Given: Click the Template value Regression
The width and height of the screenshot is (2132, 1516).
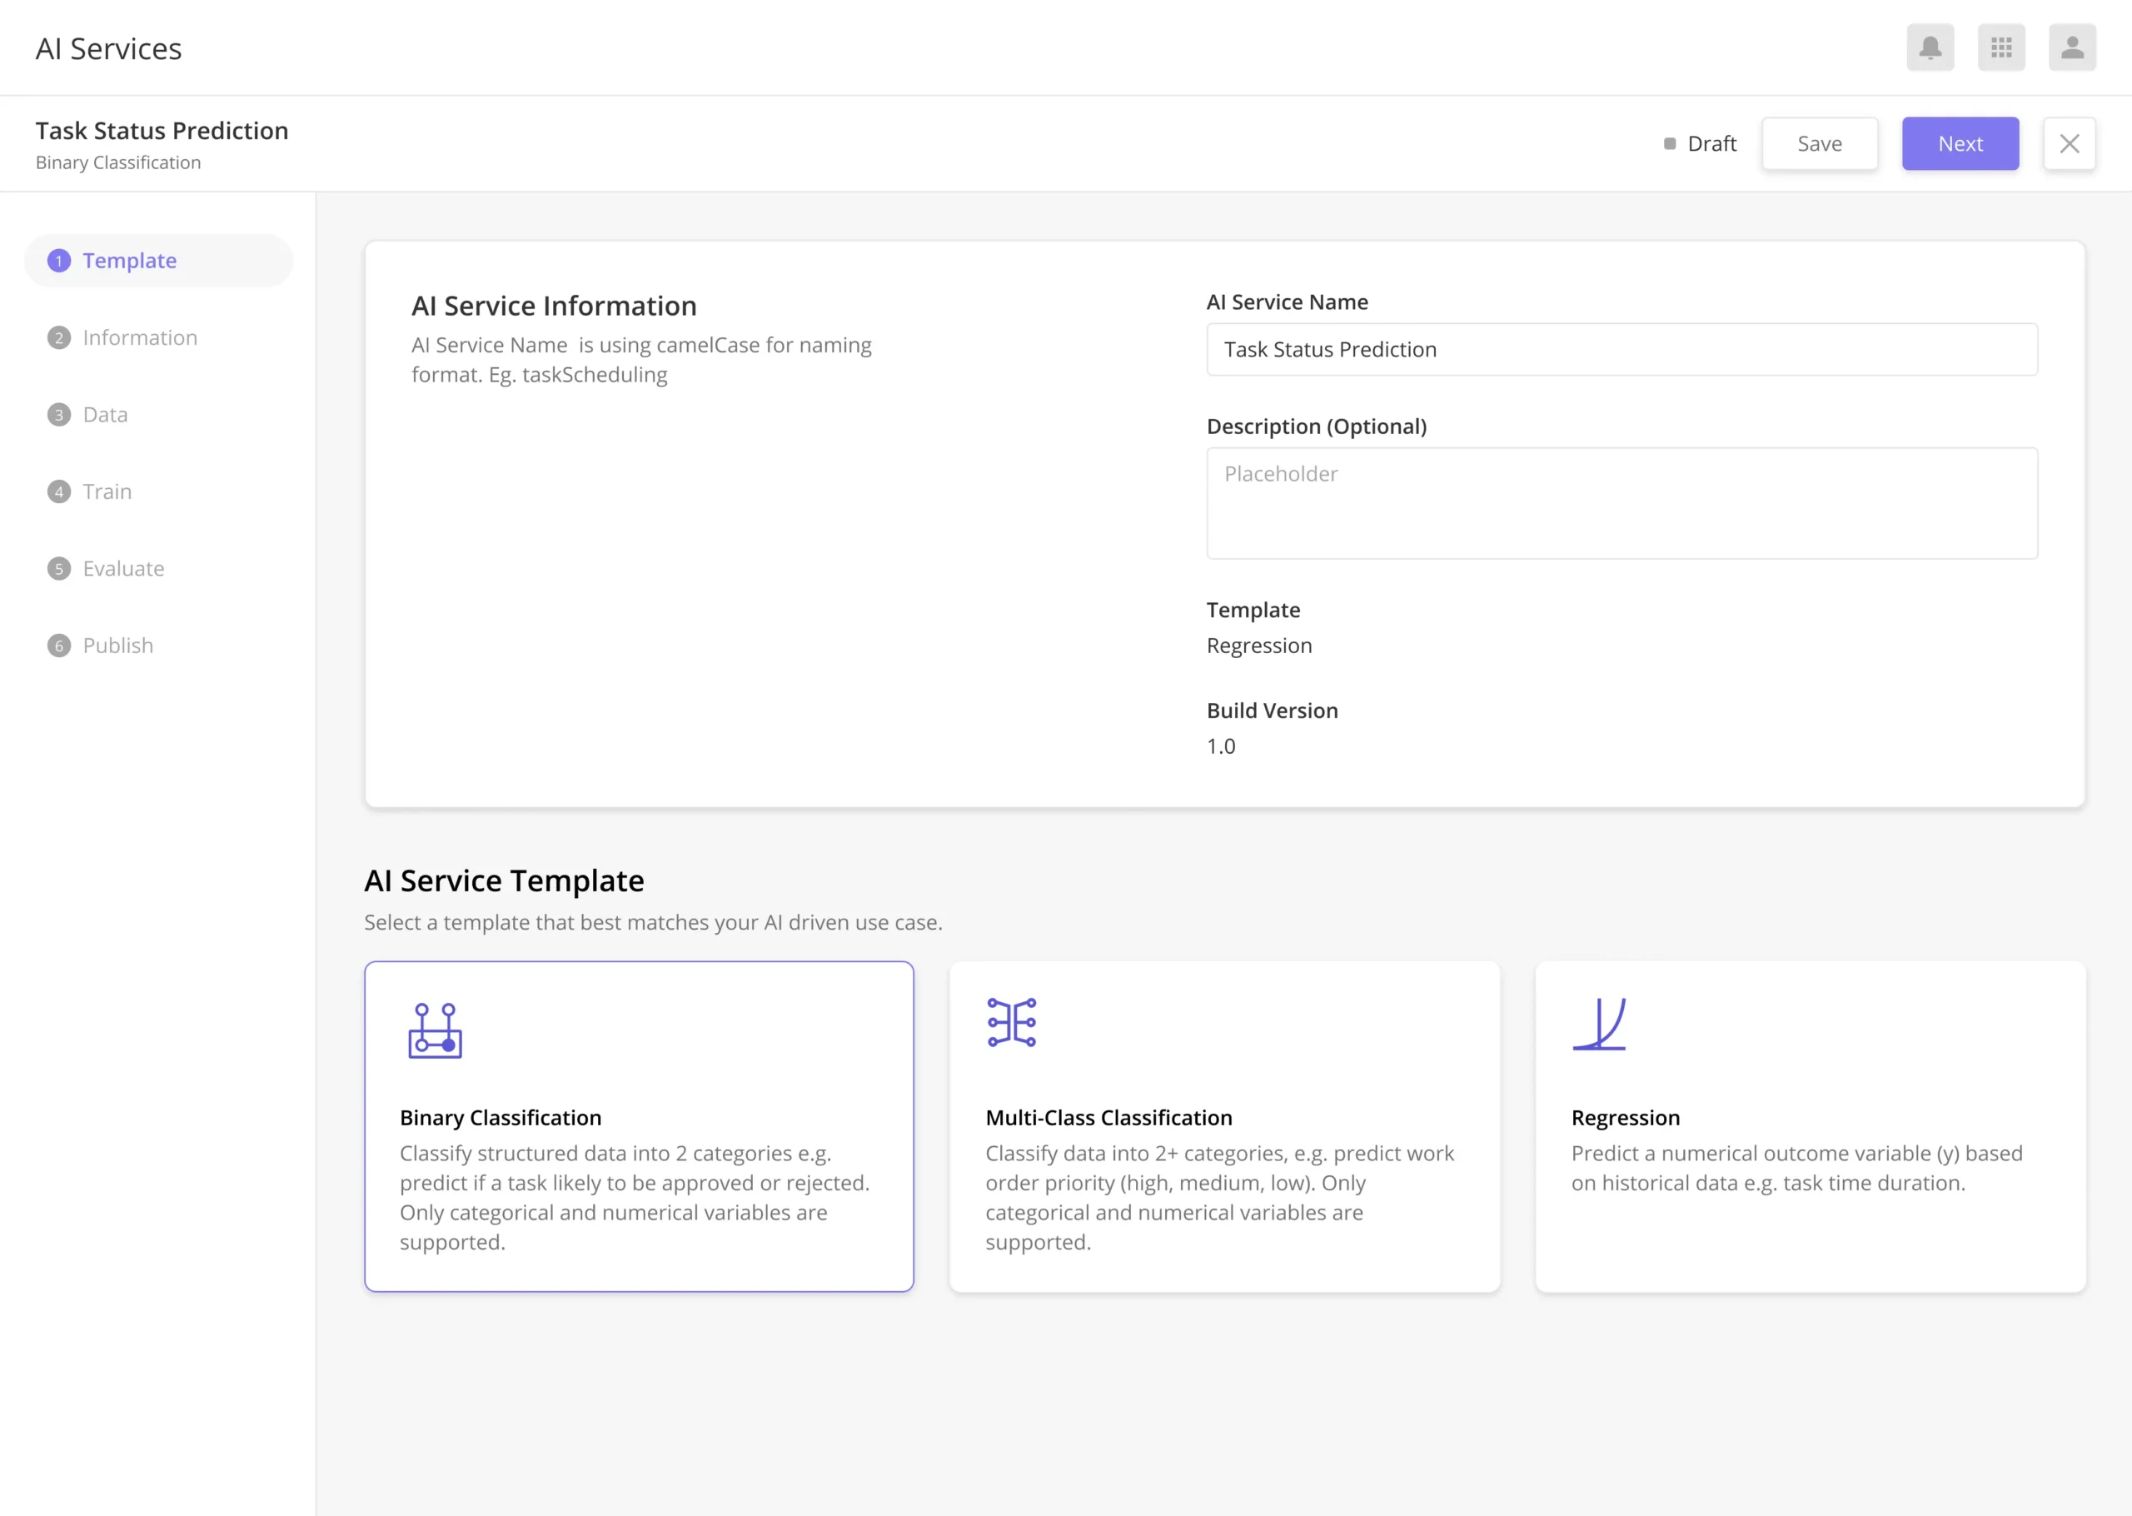Looking at the screenshot, I should [1258, 646].
